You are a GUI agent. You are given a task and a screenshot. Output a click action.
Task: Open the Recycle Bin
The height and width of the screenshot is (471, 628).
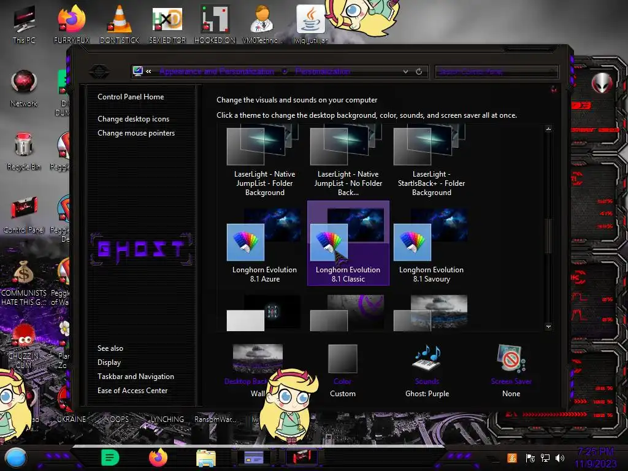[x=24, y=151]
